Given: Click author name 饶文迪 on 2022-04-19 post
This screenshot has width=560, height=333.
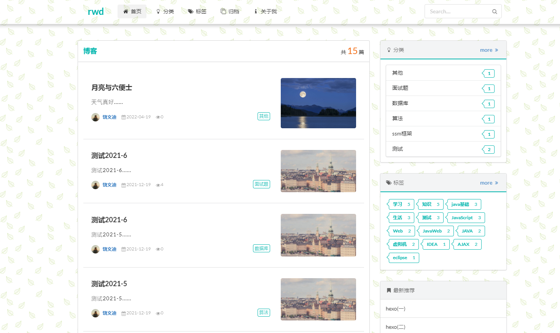Looking at the screenshot, I should [x=110, y=117].
